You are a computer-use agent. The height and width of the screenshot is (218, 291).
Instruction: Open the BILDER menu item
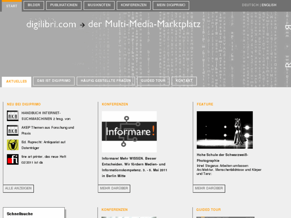[34, 5]
